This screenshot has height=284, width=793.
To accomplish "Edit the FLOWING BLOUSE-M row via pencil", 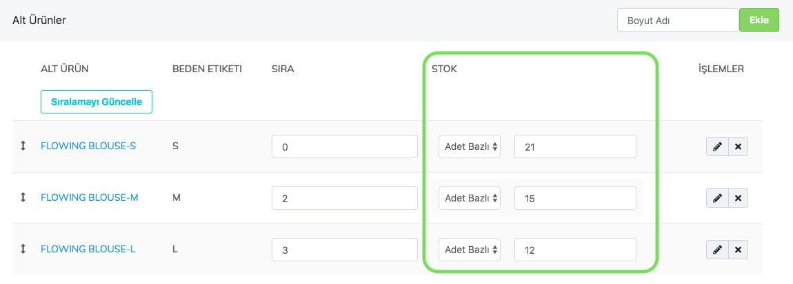I will (717, 198).
